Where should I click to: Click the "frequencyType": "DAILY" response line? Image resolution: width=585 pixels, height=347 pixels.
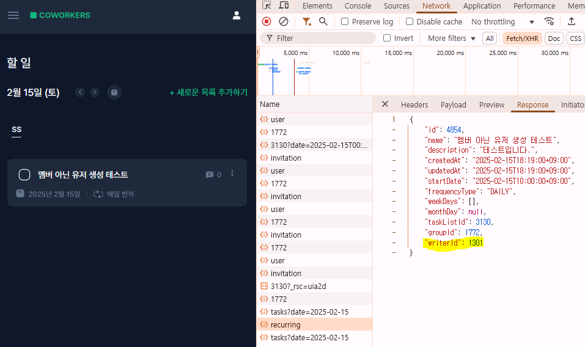(x=469, y=191)
